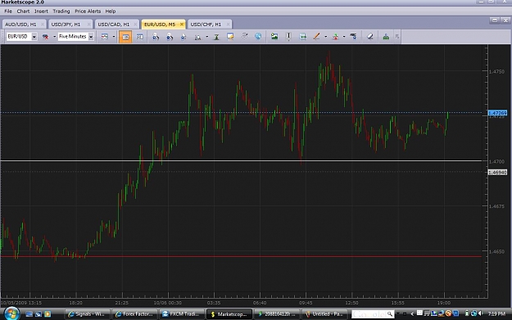Image resolution: width=512 pixels, height=320 pixels.
Task: Click the red-green arrows marker icon
Action: [335, 37]
